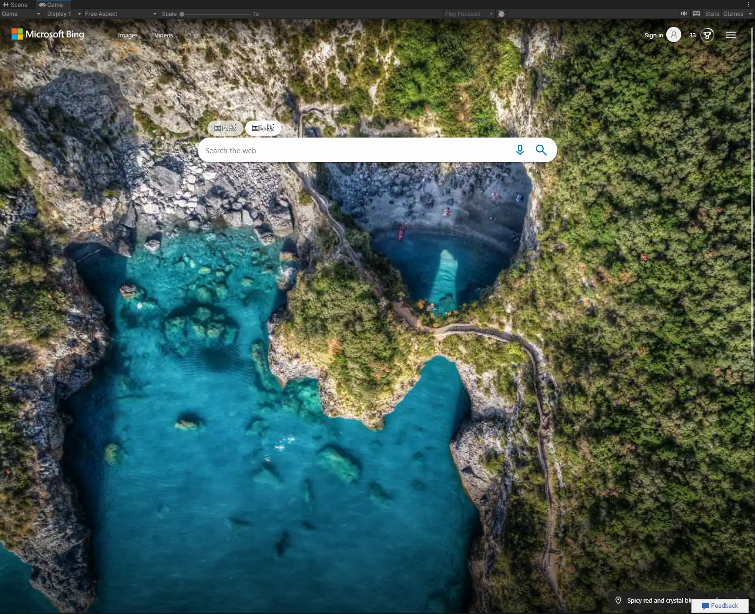Select the 国内版 tab
755x614 pixels.
pyautogui.click(x=225, y=128)
